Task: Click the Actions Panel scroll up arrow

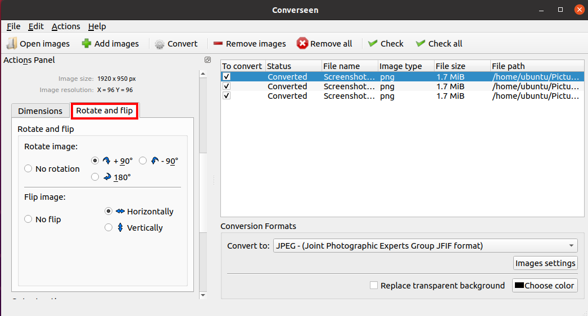Action: (x=203, y=74)
